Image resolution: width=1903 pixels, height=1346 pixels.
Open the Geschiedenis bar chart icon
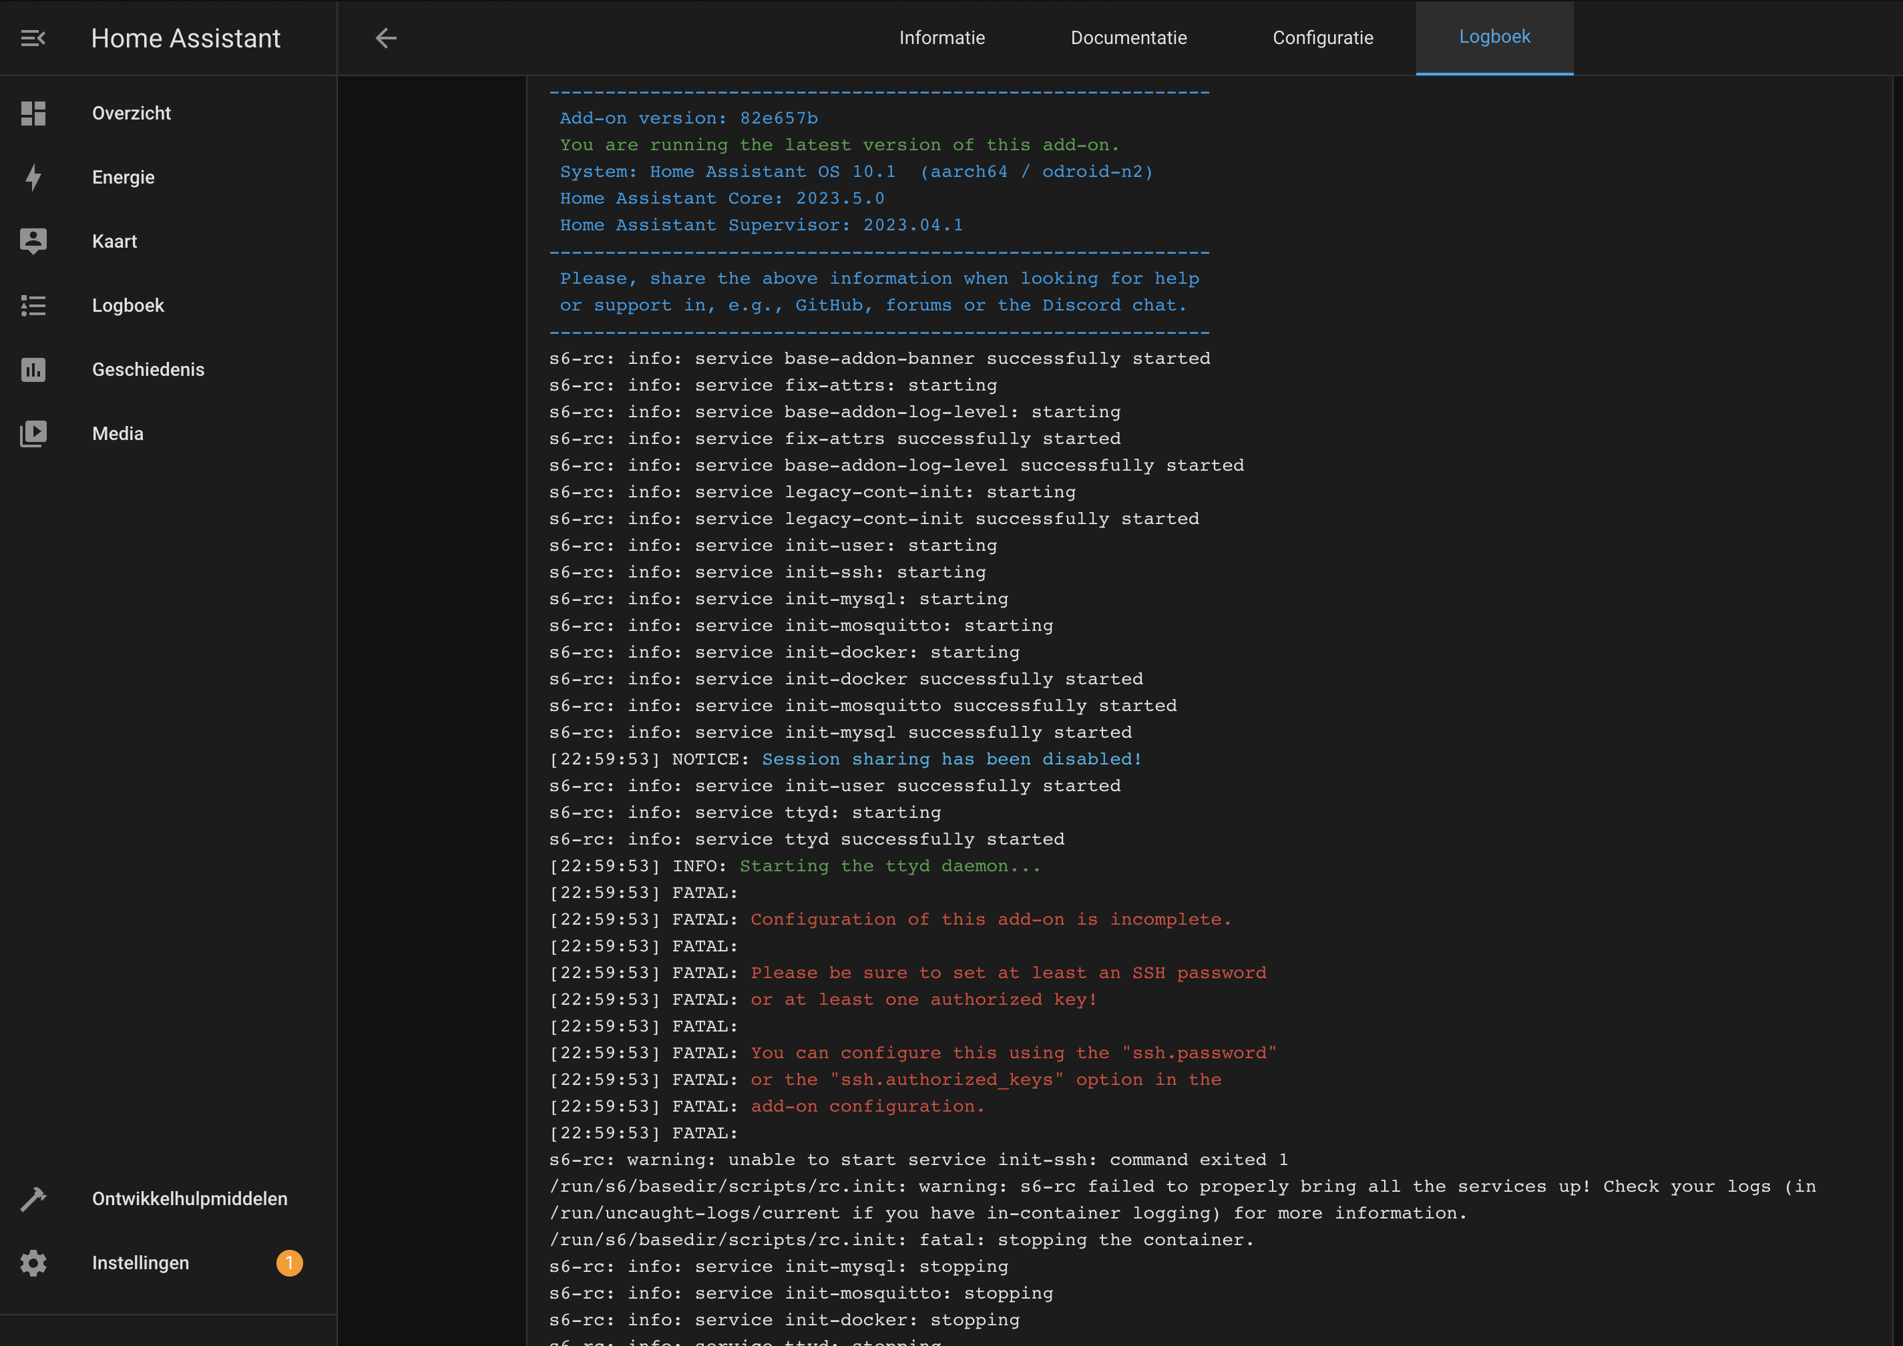pos(33,370)
